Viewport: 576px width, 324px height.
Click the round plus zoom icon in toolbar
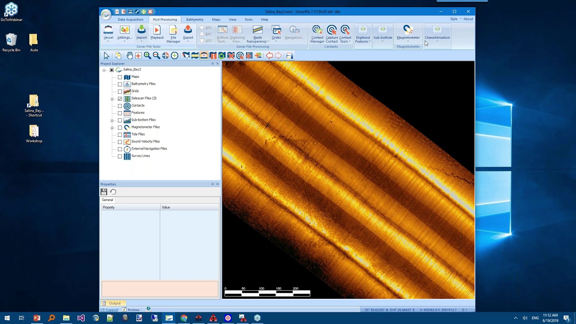pyautogui.click(x=175, y=55)
